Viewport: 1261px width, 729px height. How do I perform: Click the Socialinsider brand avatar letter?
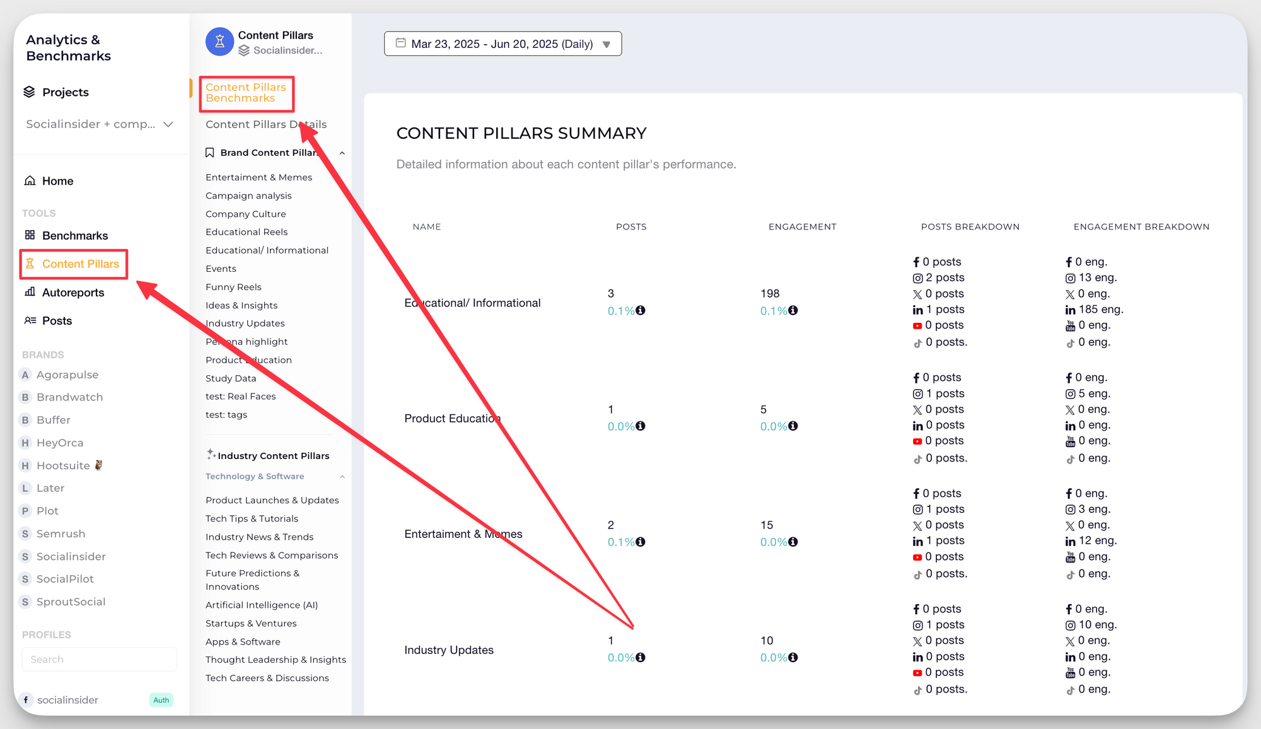(25, 556)
